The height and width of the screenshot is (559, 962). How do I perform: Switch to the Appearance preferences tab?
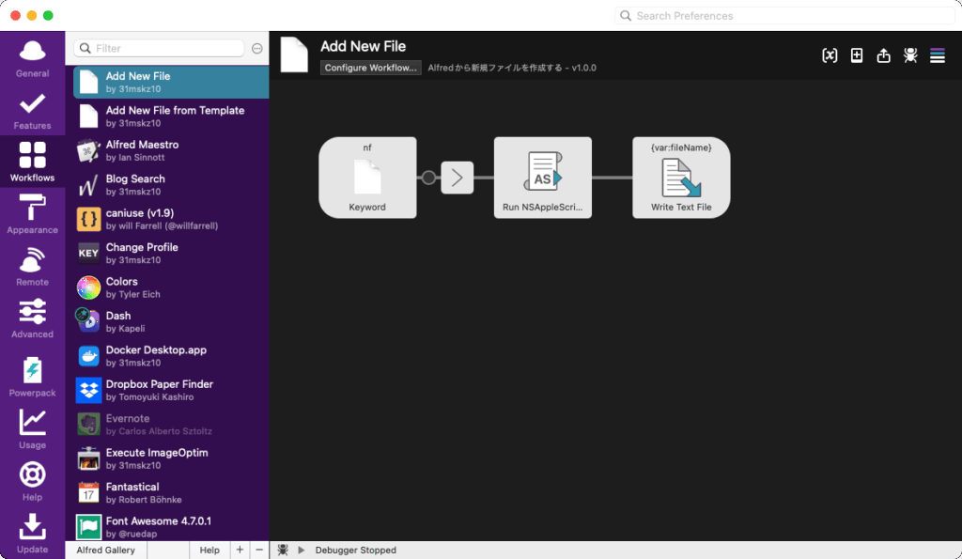pos(32,214)
